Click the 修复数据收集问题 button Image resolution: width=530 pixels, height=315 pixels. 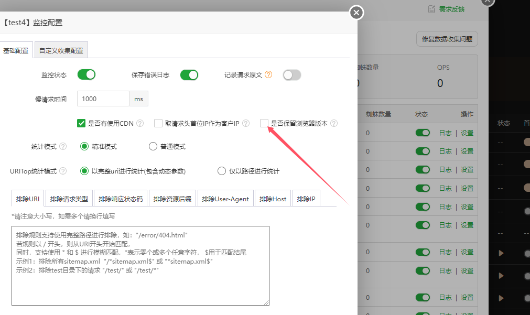(447, 39)
